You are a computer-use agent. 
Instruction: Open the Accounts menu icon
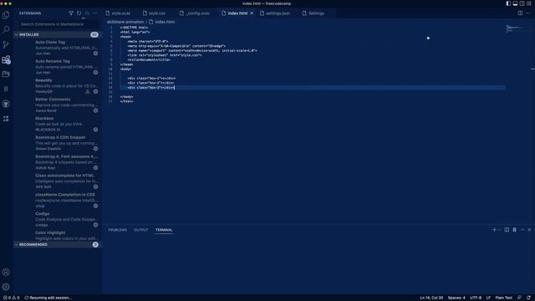(x=6, y=272)
